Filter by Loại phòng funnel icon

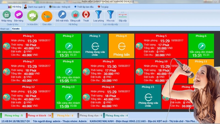98,15
